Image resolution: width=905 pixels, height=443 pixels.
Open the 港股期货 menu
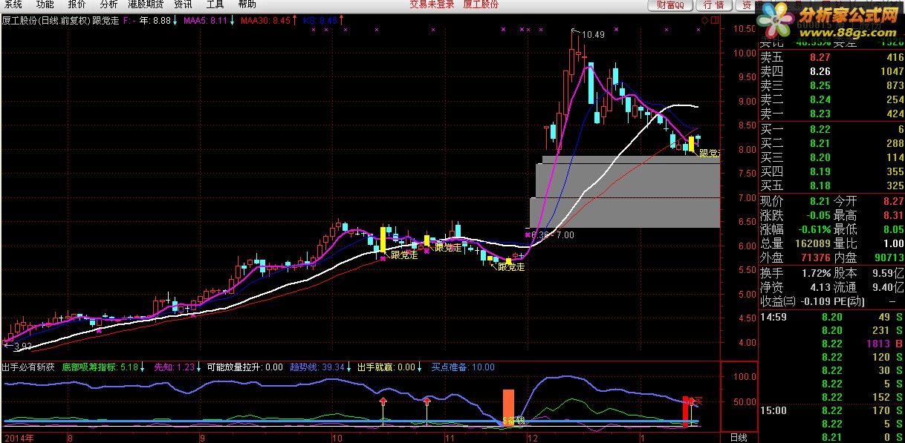pyautogui.click(x=146, y=4)
